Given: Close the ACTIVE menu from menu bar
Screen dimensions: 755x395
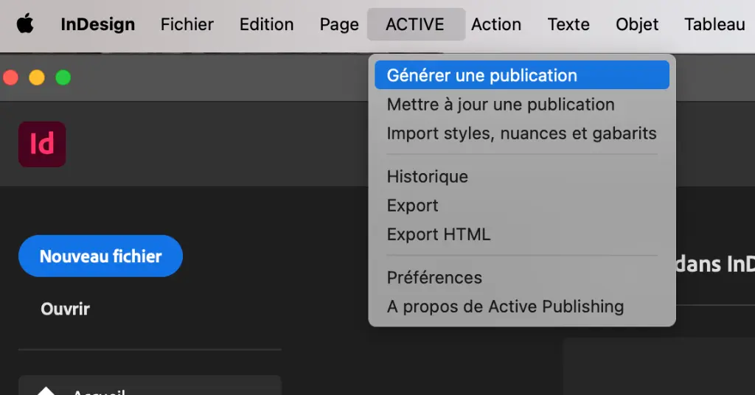Looking at the screenshot, I should [x=415, y=24].
